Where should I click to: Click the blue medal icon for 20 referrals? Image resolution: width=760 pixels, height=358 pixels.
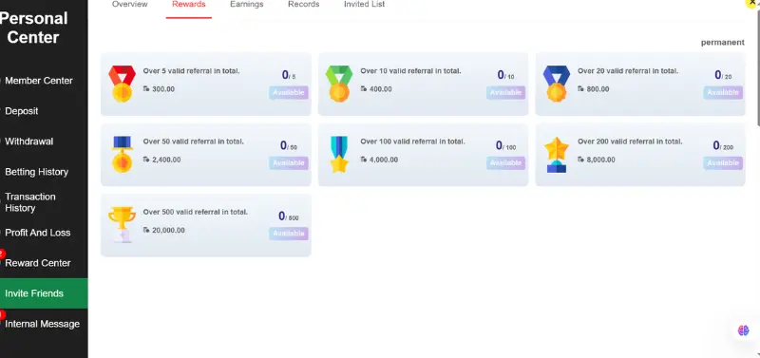click(557, 84)
